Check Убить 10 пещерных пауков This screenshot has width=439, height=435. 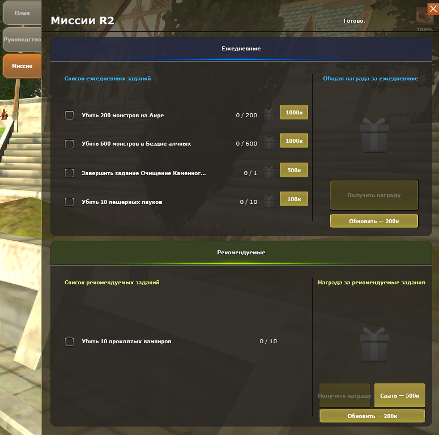tap(70, 202)
